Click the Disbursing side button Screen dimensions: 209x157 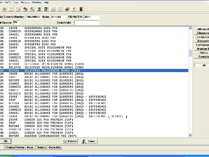click(x=202, y=41)
